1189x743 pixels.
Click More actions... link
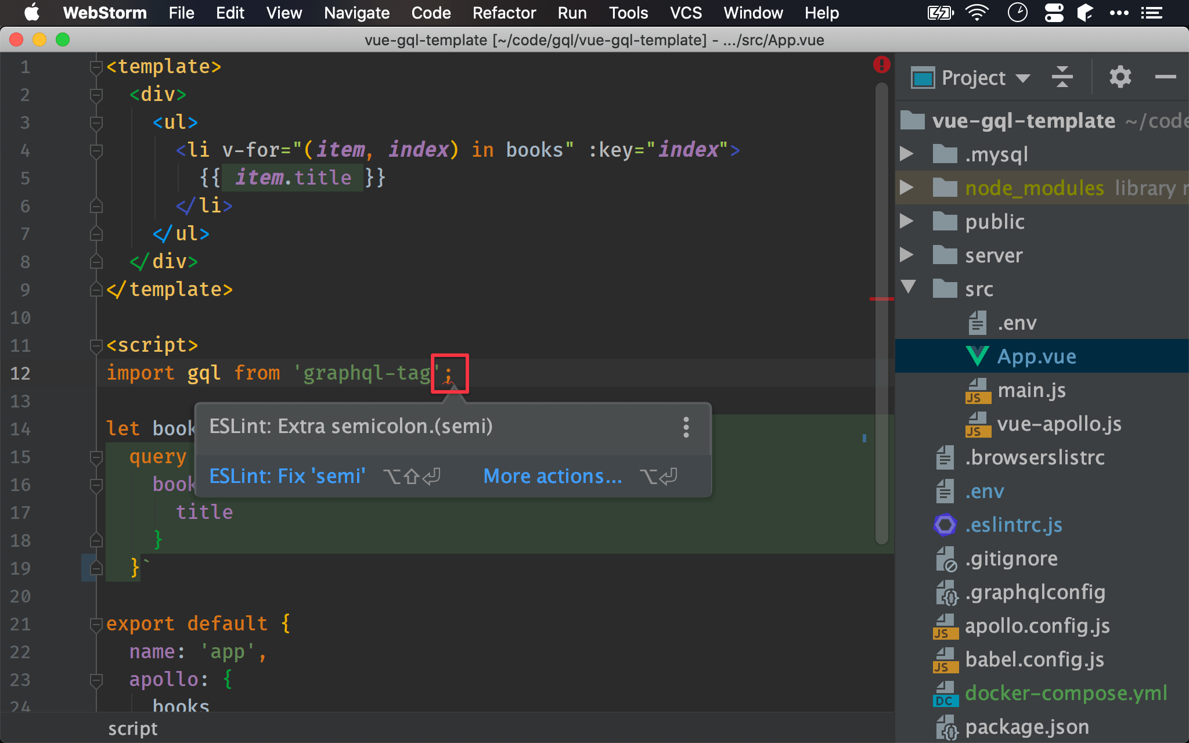(552, 476)
